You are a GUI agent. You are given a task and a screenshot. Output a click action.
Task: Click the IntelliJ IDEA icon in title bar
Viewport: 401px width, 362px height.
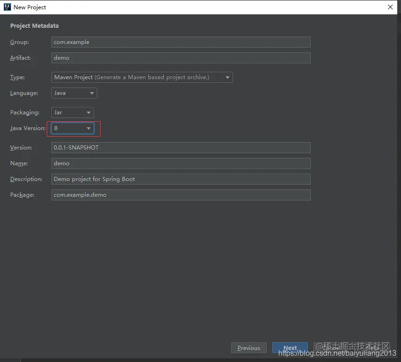click(x=7, y=7)
